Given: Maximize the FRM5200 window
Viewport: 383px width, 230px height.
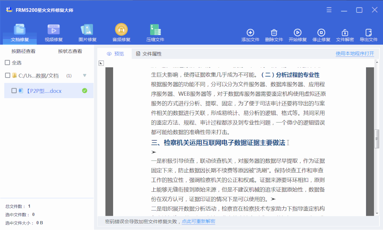Looking at the screenshot, I should pos(359,10).
